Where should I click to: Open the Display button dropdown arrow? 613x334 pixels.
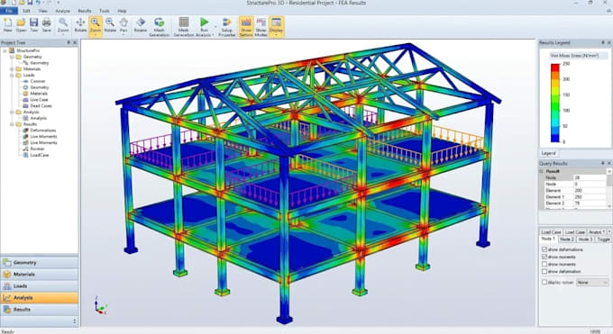pos(276,35)
